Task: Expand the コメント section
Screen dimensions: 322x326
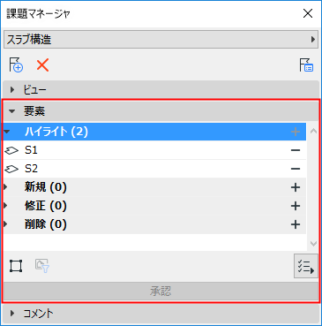Action: point(12,313)
